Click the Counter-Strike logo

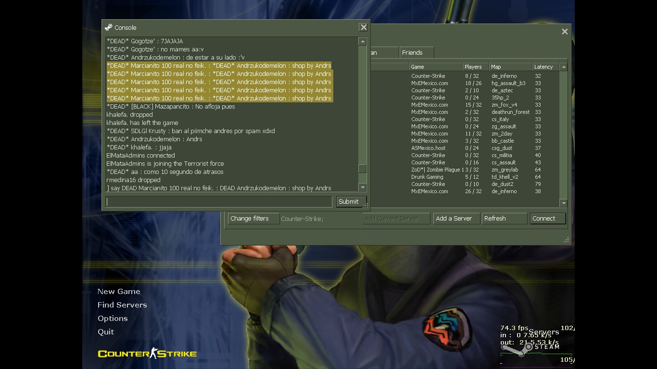coord(147,354)
